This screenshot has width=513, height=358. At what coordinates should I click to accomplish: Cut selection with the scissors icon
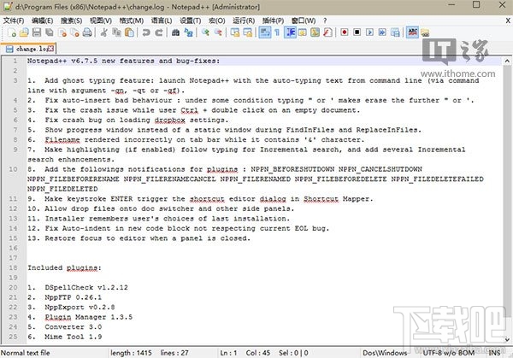point(104,32)
